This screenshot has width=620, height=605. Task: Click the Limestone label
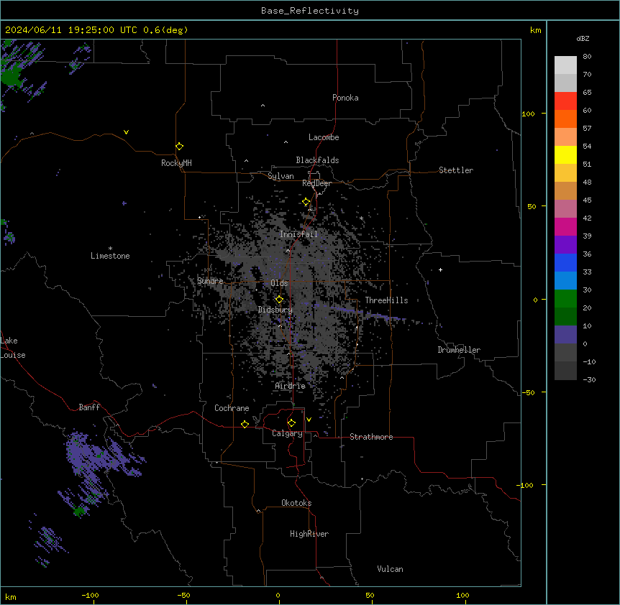(110, 256)
